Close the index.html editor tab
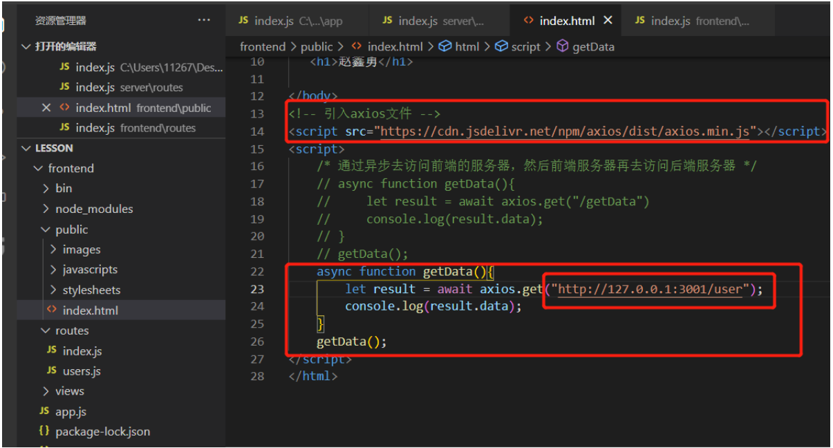This screenshot has height=448, width=833. 608,20
